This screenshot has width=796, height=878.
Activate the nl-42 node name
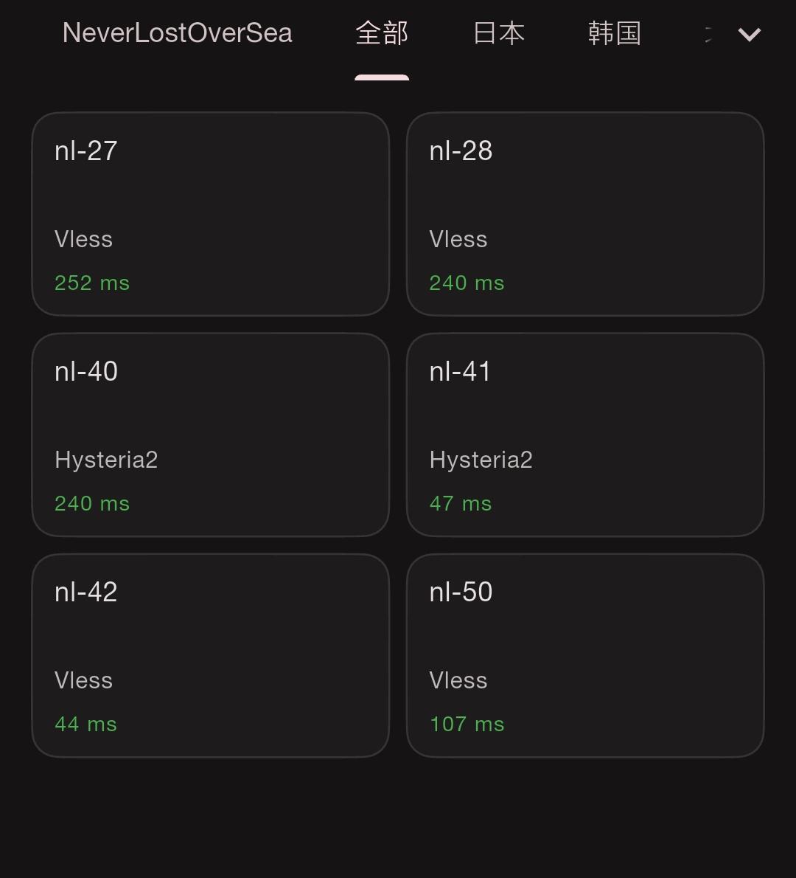point(86,592)
